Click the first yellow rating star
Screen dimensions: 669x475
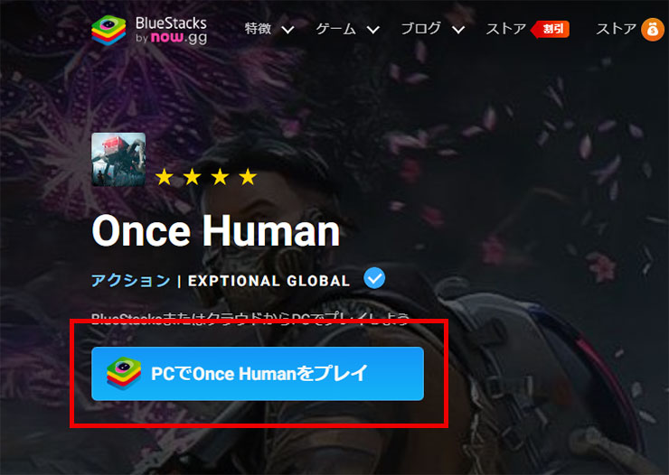[x=165, y=177]
